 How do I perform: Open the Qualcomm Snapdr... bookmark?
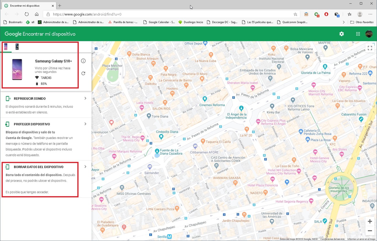pos(292,22)
